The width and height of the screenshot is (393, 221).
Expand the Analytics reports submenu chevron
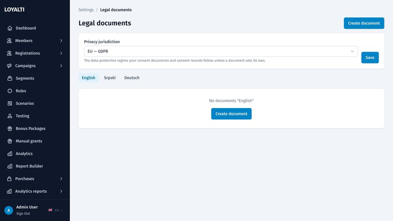point(61,191)
